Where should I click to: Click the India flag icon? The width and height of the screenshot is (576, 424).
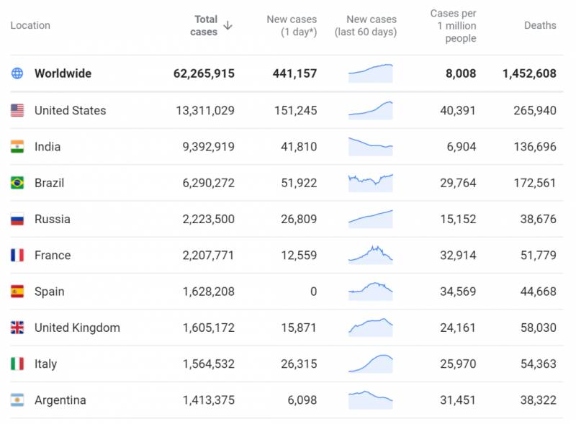17,147
